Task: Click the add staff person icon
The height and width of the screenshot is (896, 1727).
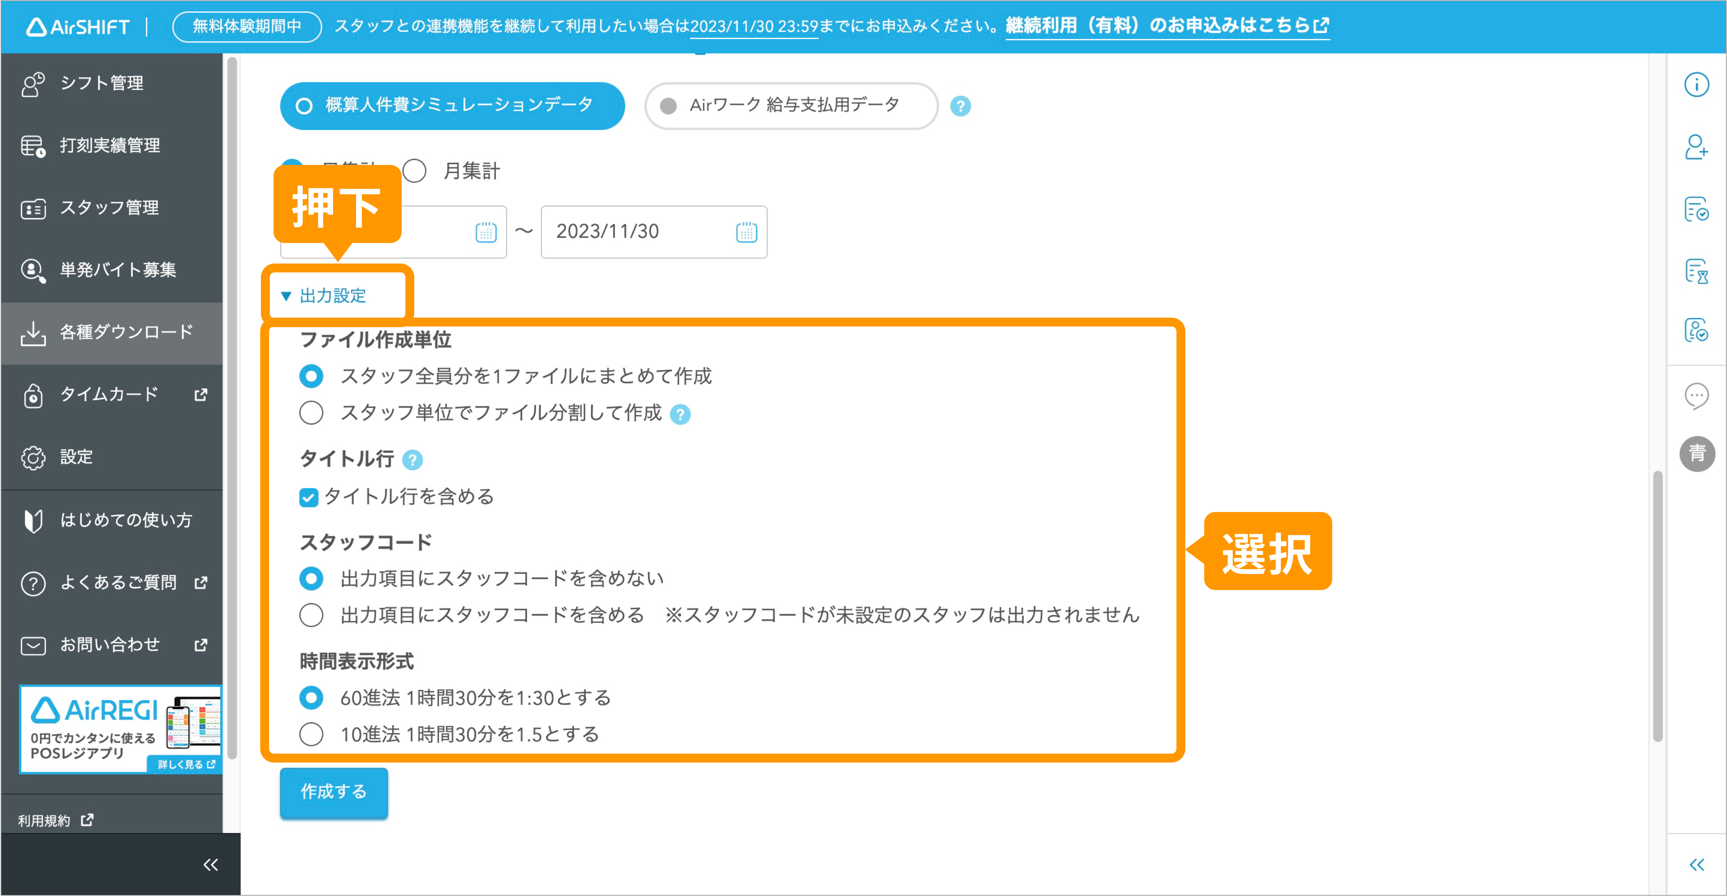Action: pos(1696,147)
